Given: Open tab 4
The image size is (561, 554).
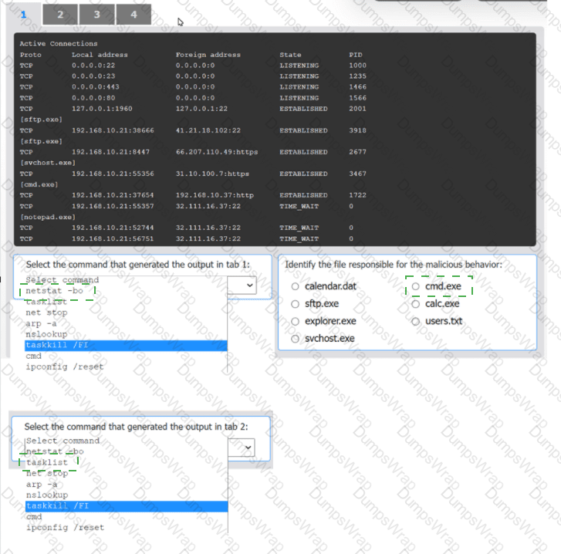Looking at the screenshot, I should coord(133,14).
